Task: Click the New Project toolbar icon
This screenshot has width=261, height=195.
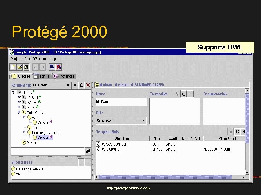Action: pyautogui.click(x=13, y=67)
